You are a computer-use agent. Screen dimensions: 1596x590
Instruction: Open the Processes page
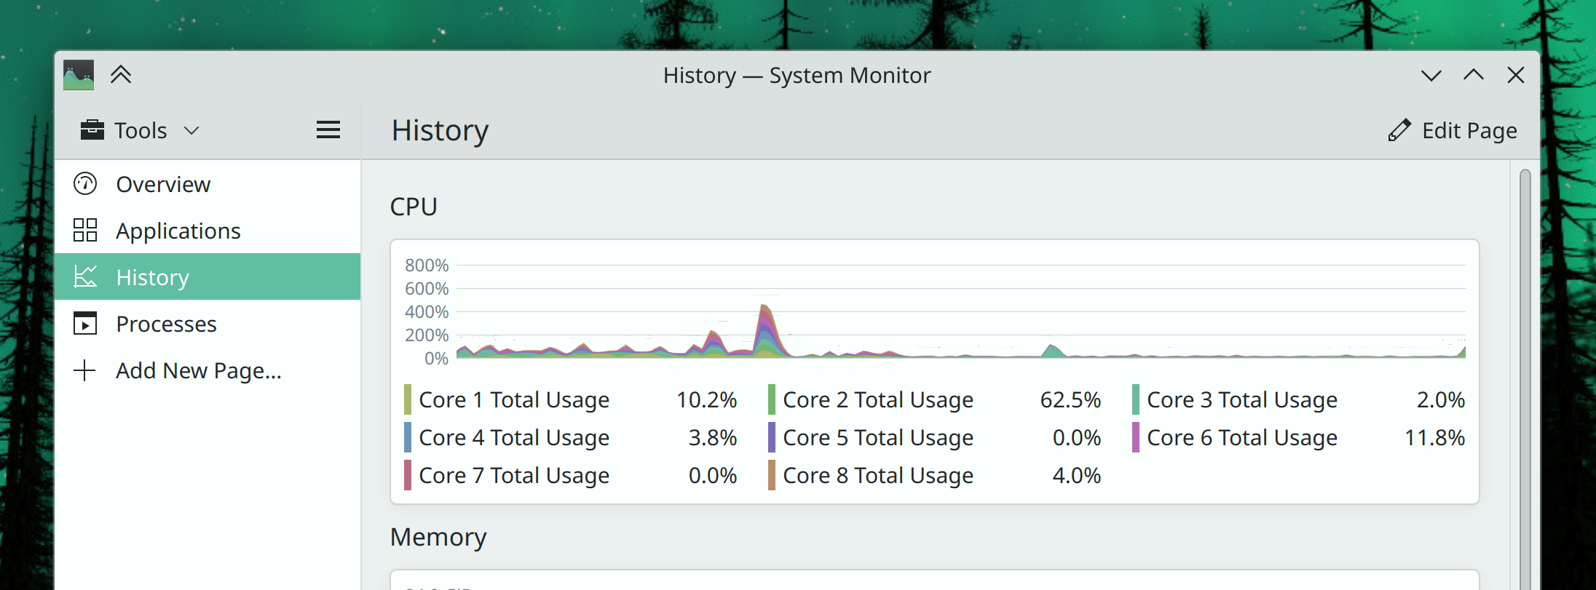(166, 324)
